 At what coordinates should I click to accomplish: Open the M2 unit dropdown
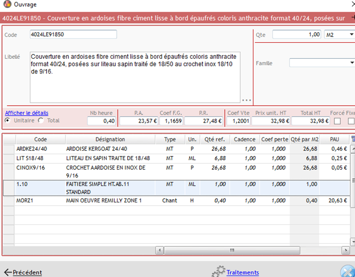pos(351,34)
